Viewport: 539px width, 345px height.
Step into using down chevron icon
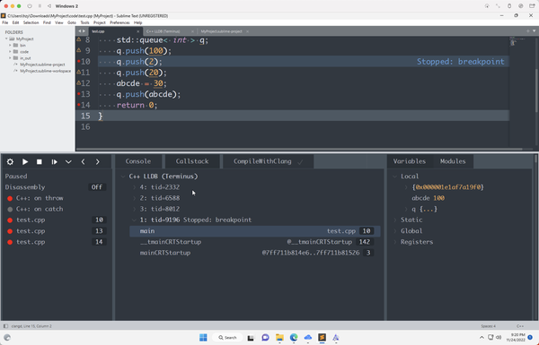point(68,161)
